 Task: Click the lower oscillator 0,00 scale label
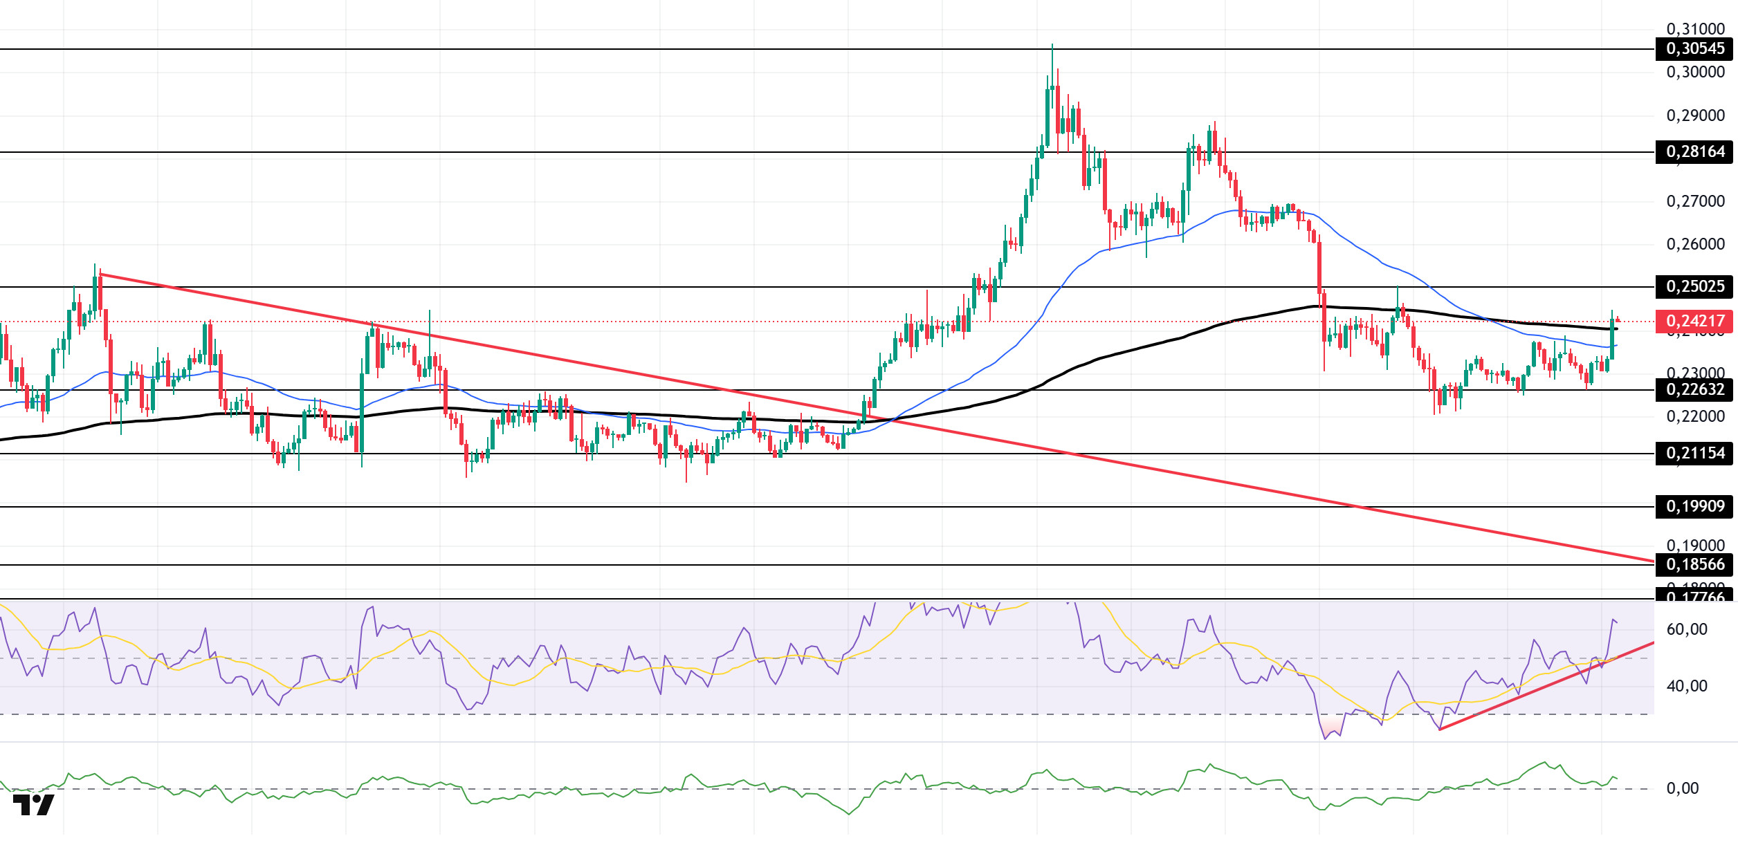click(1682, 788)
